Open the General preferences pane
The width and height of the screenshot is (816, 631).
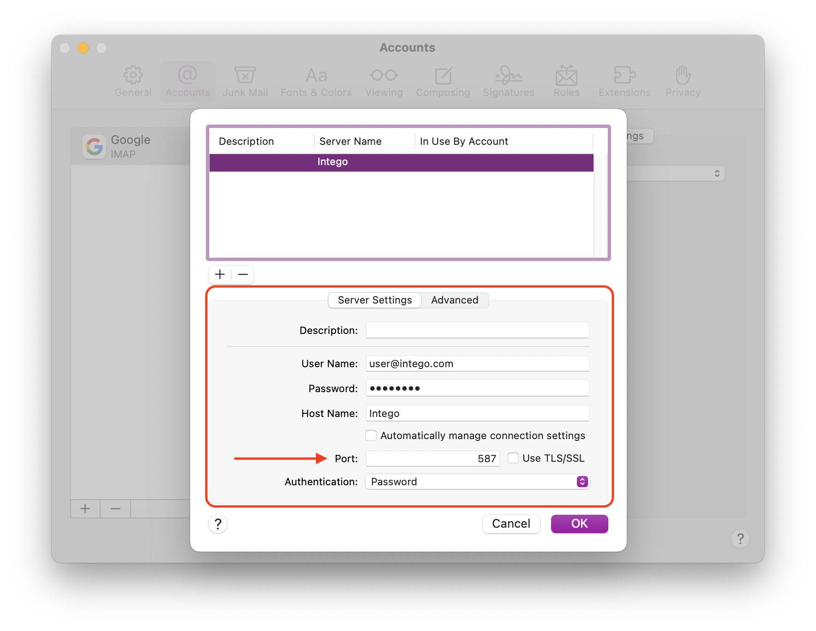click(133, 82)
